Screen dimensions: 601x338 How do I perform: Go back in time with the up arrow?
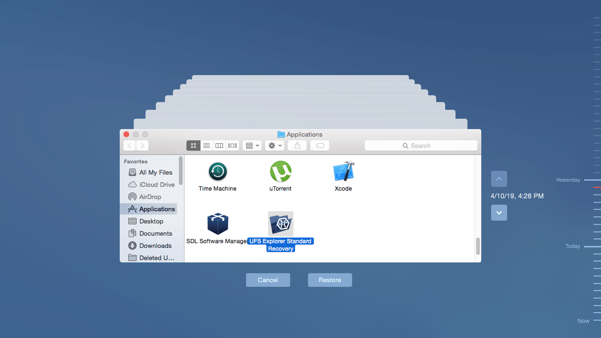[499, 179]
